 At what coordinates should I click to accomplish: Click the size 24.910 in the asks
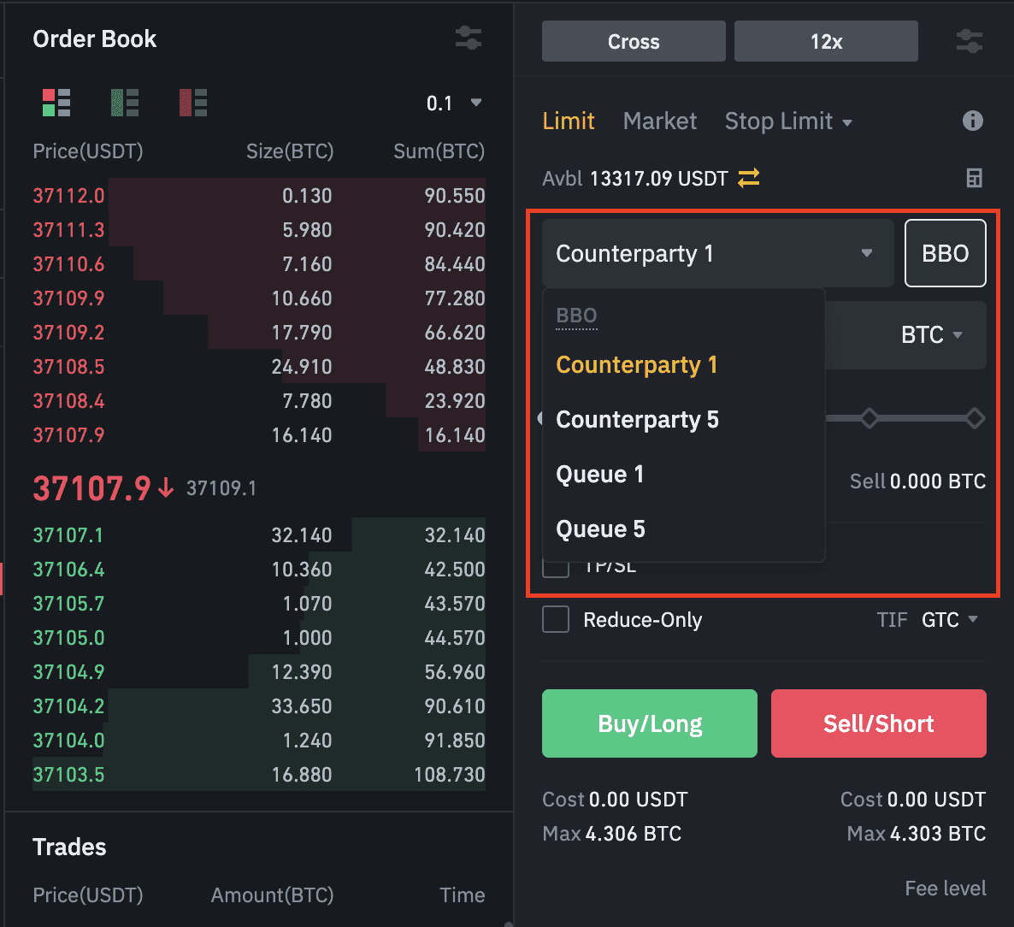[x=301, y=367]
